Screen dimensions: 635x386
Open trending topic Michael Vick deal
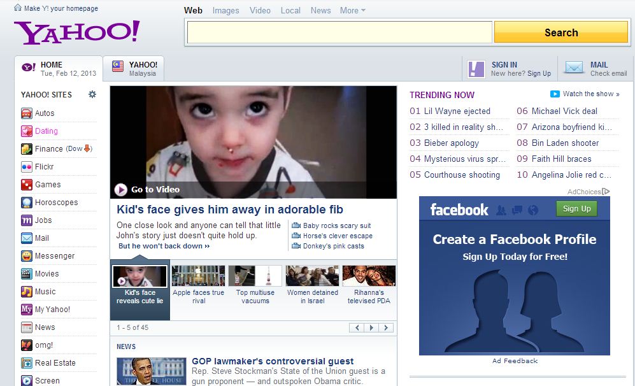pos(564,111)
